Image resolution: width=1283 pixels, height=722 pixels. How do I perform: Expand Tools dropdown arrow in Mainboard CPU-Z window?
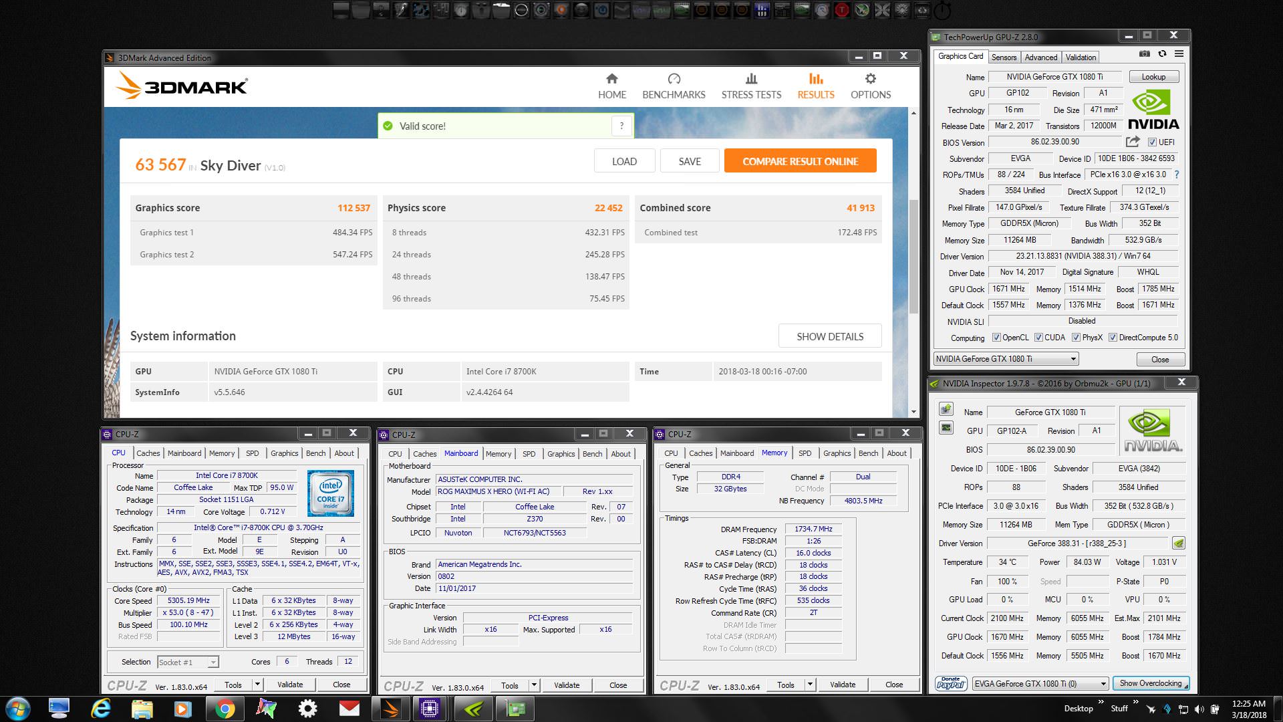pyautogui.click(x=534, y=685)
